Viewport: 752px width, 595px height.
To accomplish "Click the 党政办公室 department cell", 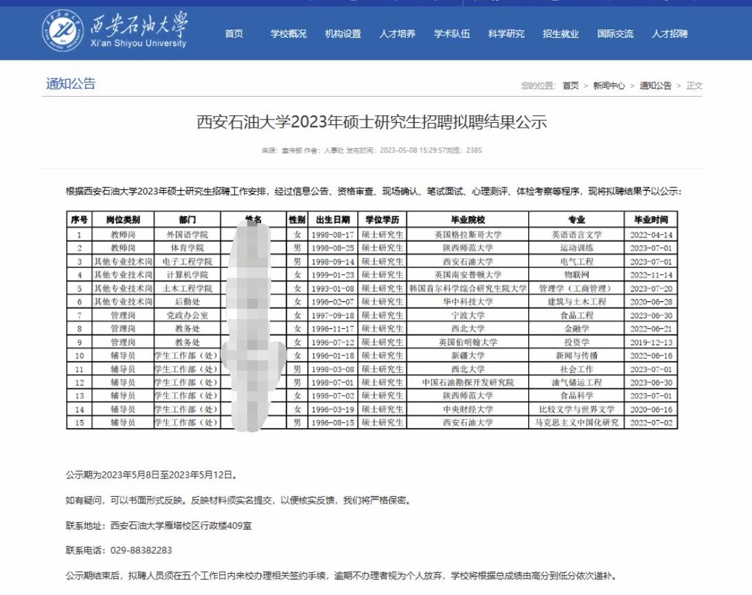I will coord(187,315).
